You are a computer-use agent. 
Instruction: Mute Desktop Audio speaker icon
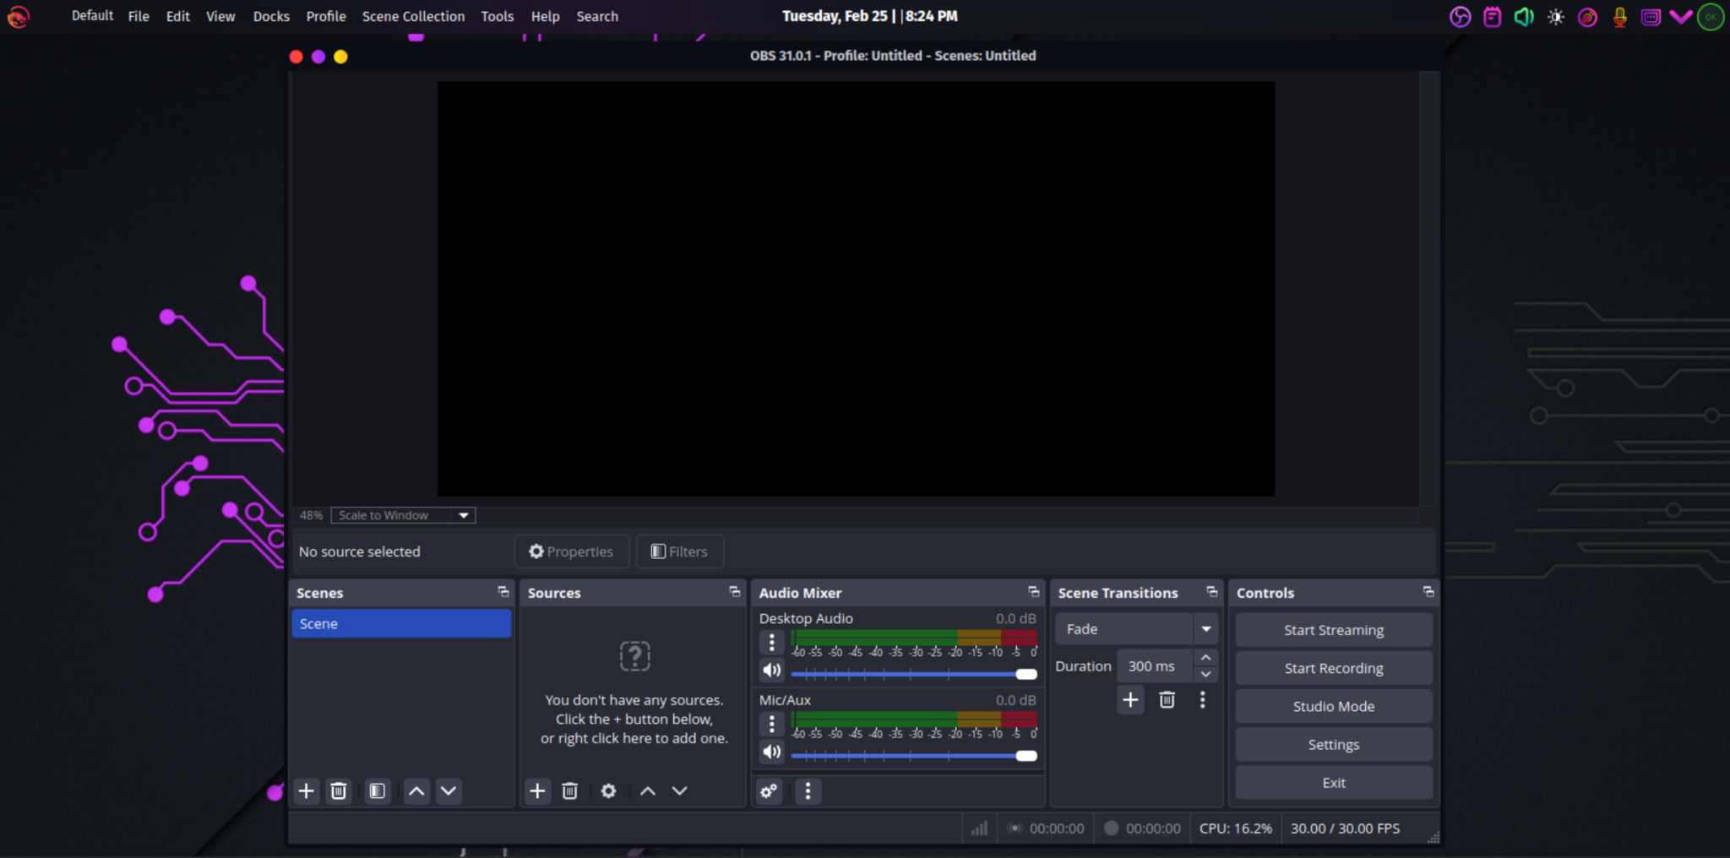[771, 671]
